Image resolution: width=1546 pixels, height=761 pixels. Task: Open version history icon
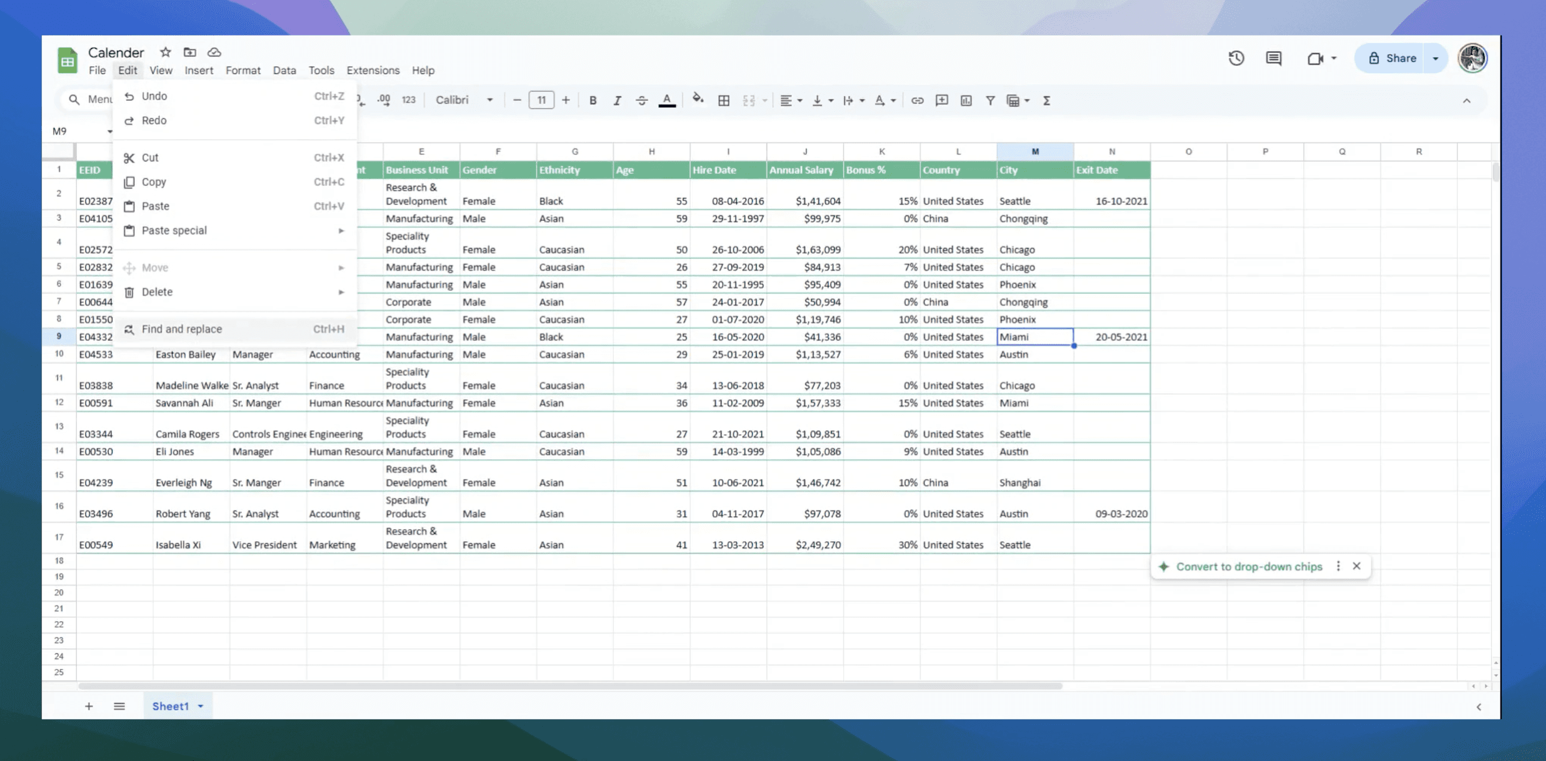point(1236,58)
